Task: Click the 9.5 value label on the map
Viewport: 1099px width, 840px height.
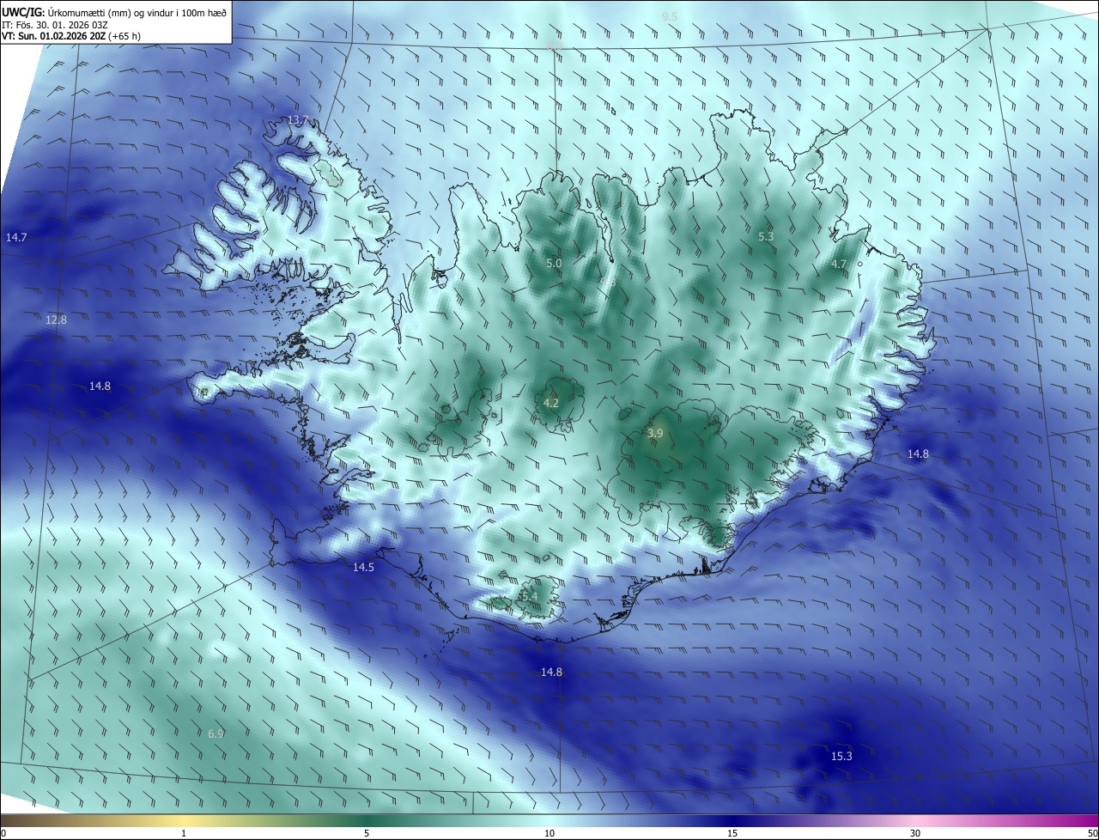Action: (670, 17)
